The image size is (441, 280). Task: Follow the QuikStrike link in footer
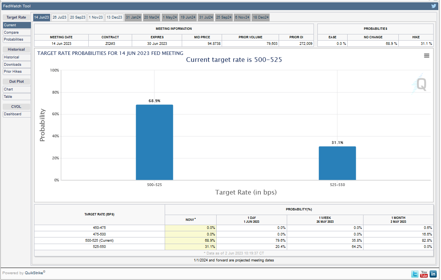click(34, 273)
